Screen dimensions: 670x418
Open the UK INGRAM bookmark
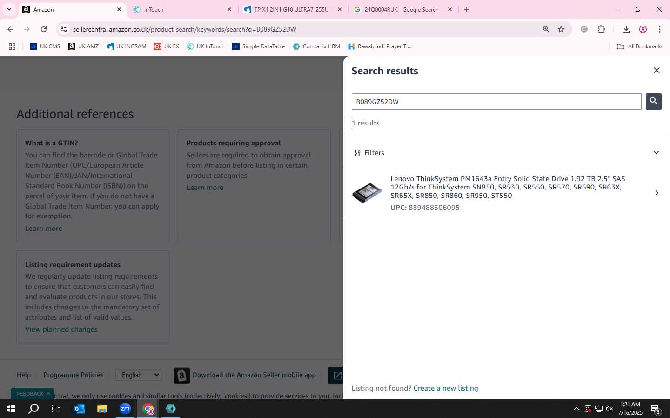(126, 46)
